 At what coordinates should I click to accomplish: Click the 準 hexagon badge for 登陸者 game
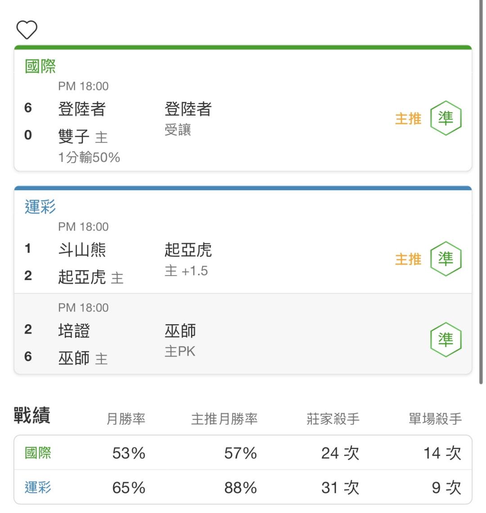445,118
